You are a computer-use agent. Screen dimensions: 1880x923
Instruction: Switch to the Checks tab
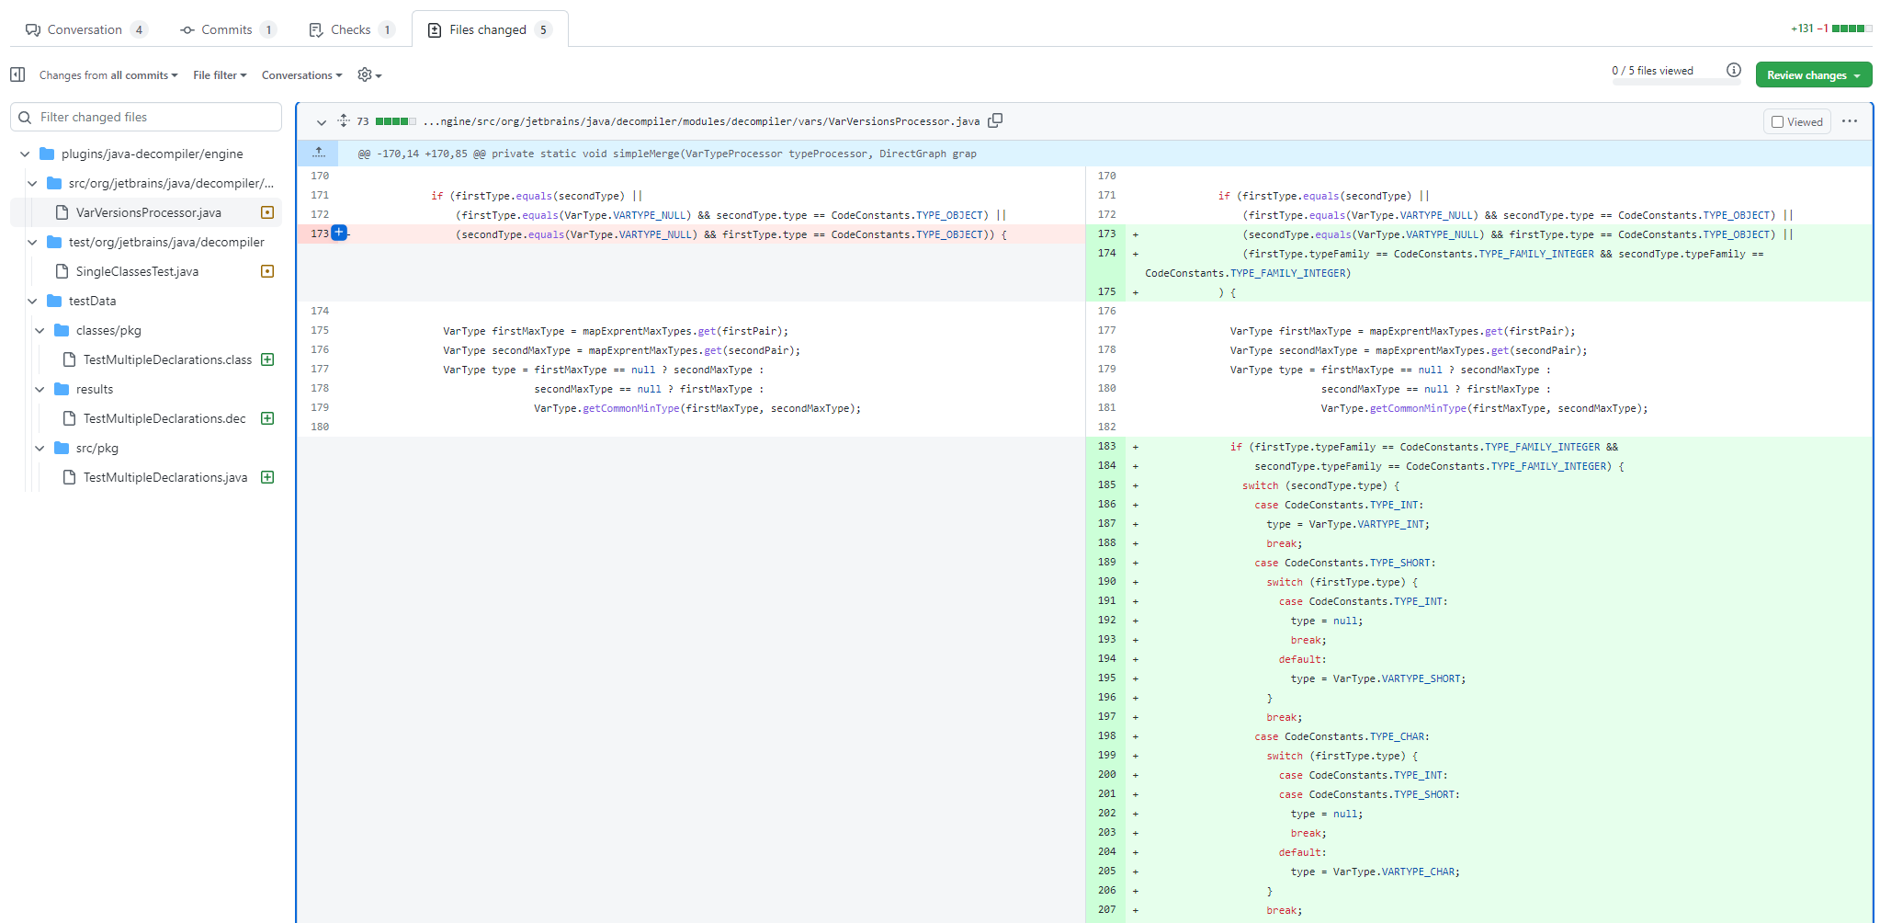[x=352, y=29]
